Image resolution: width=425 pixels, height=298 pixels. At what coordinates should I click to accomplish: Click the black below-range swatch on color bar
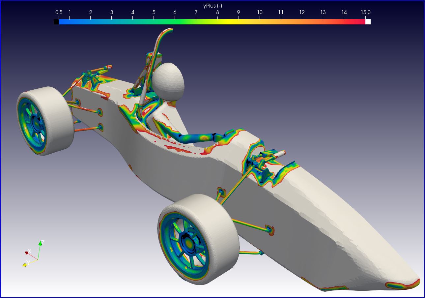[x=56, y=22]
